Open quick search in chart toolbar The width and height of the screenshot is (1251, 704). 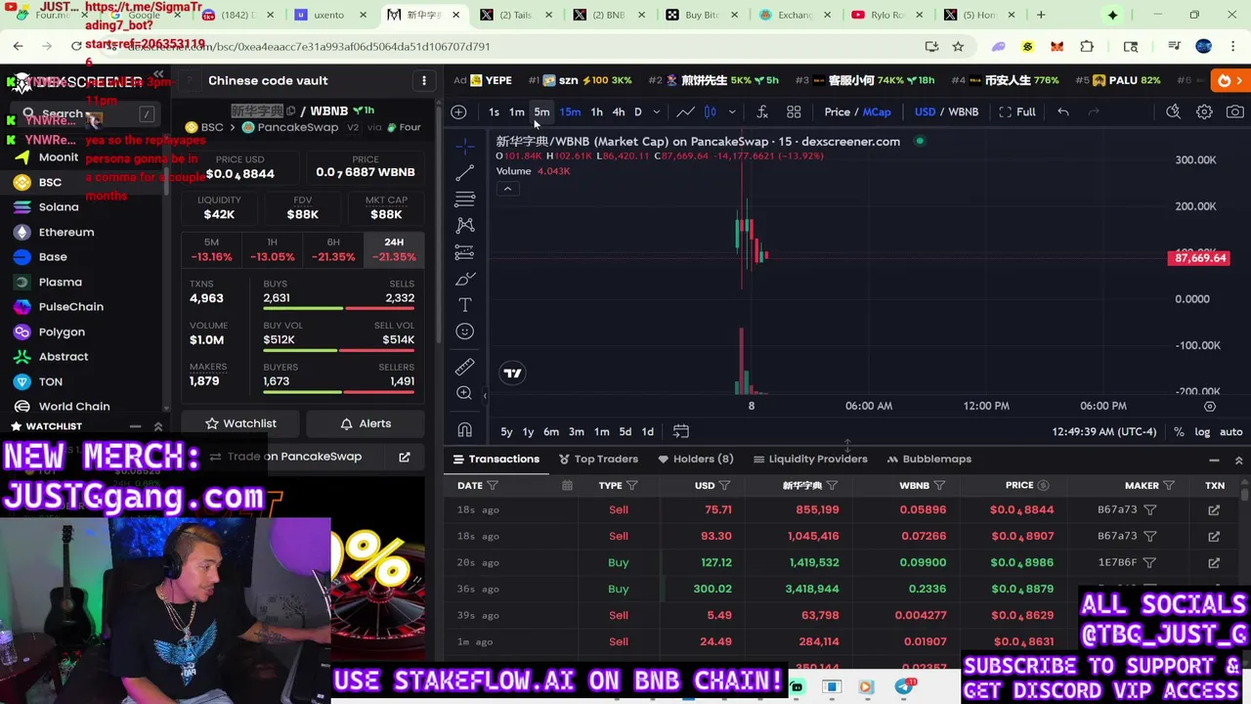click(x=1173, y=111)
